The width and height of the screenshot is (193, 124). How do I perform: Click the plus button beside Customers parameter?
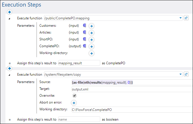(91, 26)
